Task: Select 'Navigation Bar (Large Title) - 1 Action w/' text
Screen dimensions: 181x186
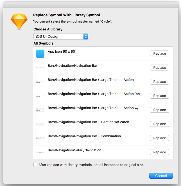Action: click(93, 108)
